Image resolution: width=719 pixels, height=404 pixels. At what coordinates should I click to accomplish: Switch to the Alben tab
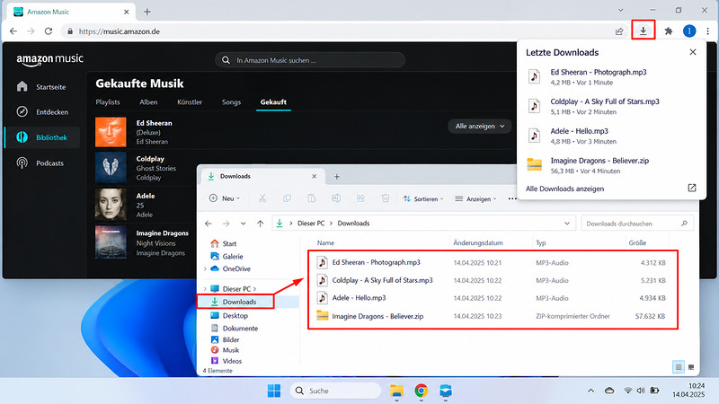pyautogui.click(x=148, y=102)
